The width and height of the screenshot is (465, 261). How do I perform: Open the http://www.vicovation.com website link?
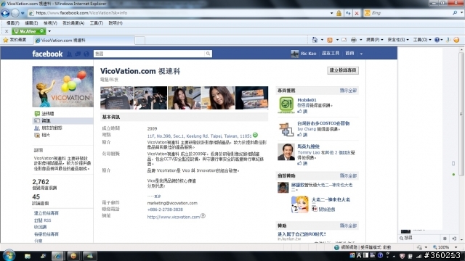173,217
